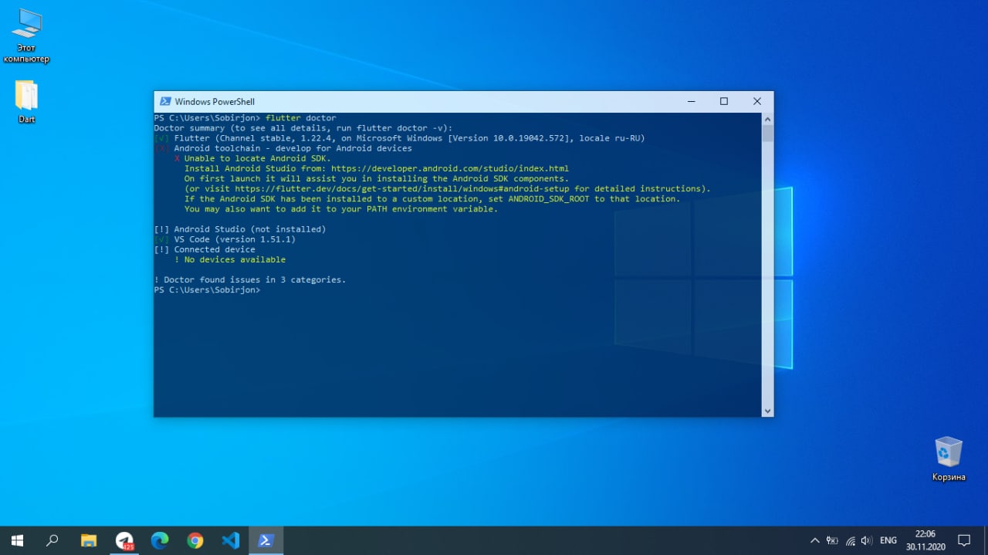The height and width of the screenshot is (555, 988).
Task: Click the 'Android Studio (not installed)' line
Action: click(240, 229)
